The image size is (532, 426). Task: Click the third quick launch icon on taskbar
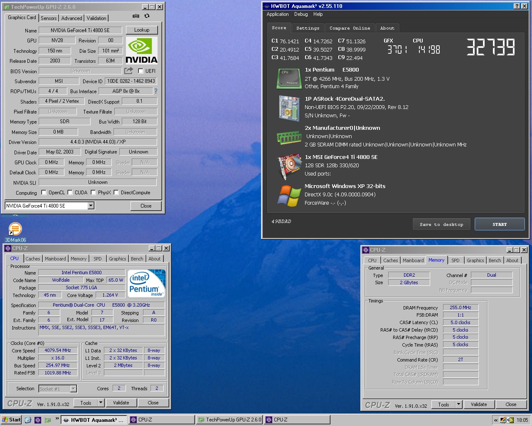tap(48, 420)
